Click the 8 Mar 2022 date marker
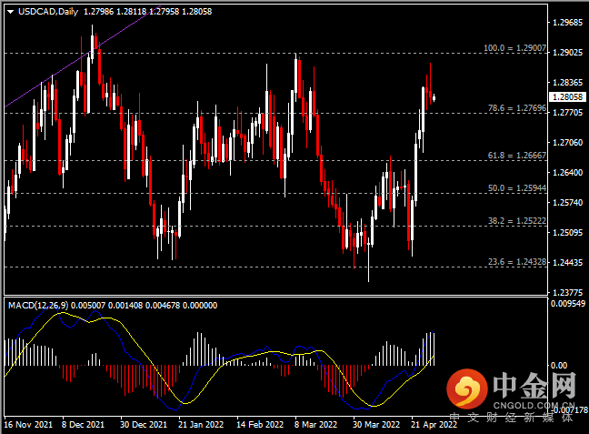 [315, 425]
